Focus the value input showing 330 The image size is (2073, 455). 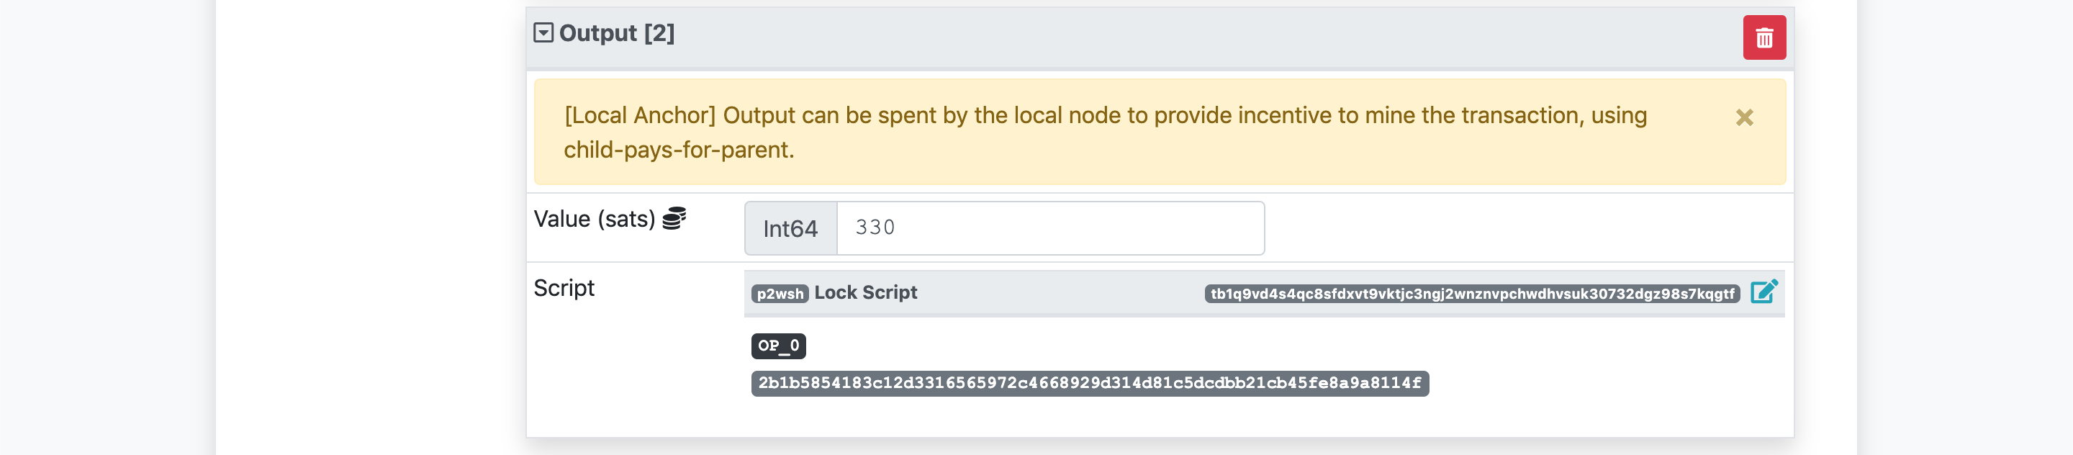point(1050,228)
